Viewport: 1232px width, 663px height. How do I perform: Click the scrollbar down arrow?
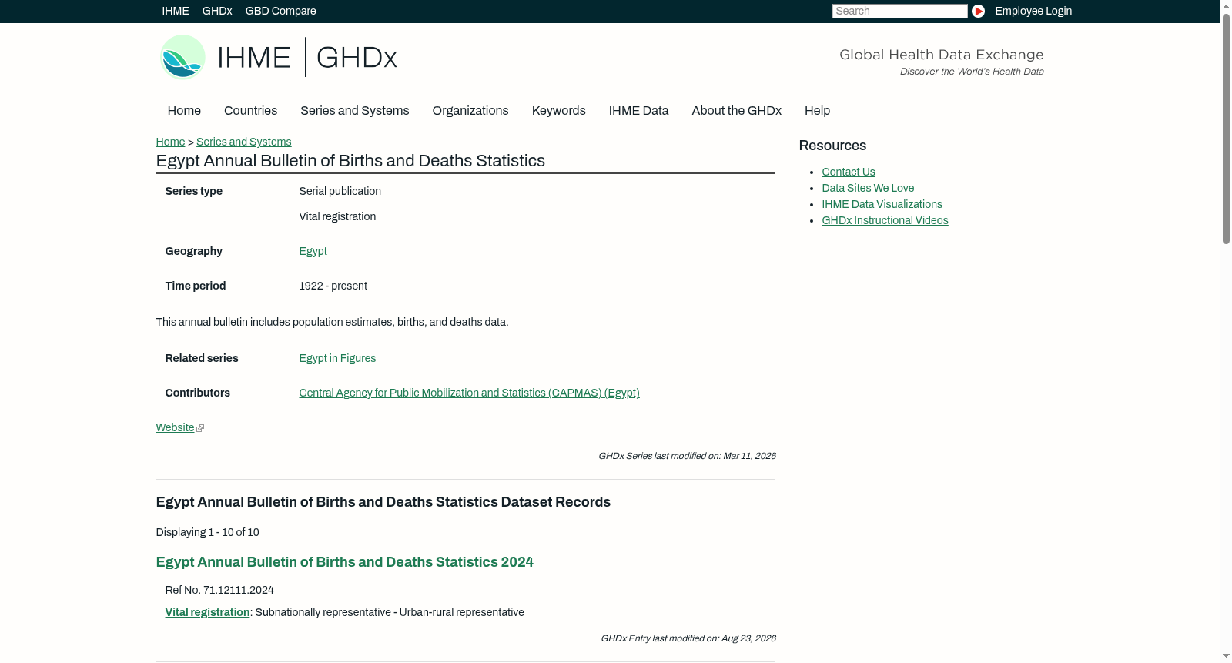[x=1226, y=657]
